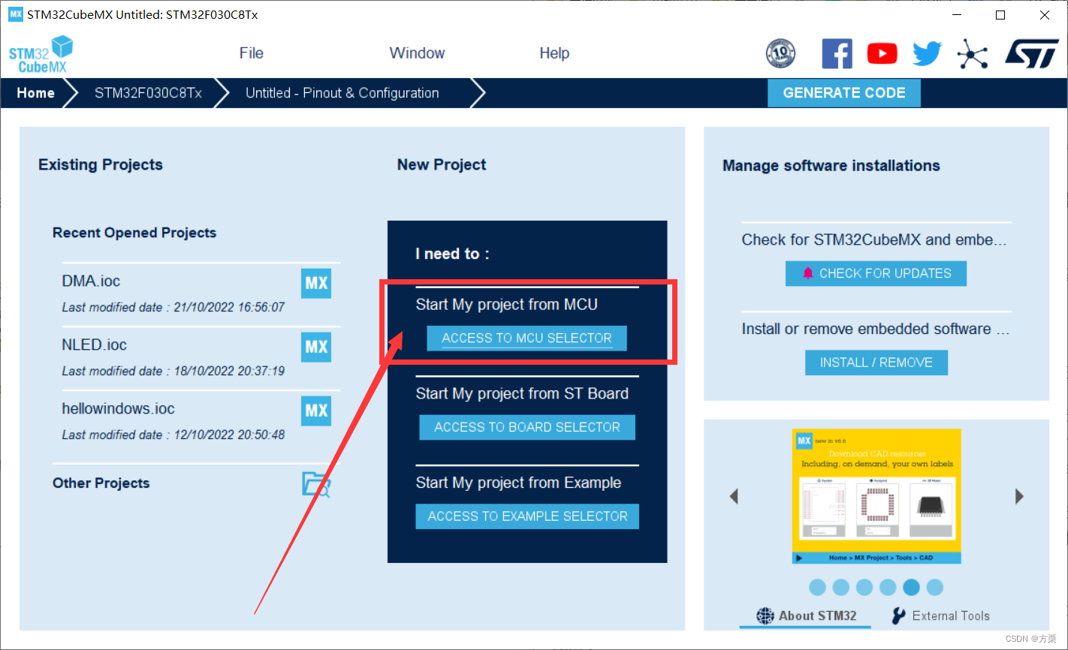Viewport: 1068px width, 650px height.
Task: Open the File menu
Action: (251, 53)
